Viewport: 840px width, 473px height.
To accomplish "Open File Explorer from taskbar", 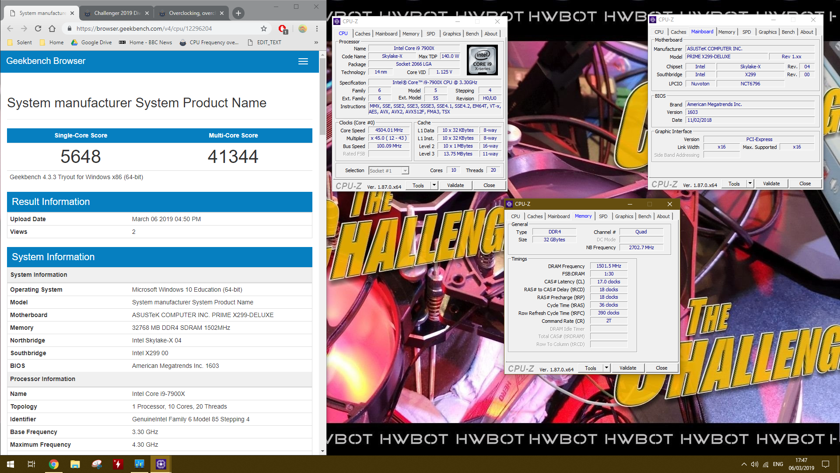I will coord(75,464).
